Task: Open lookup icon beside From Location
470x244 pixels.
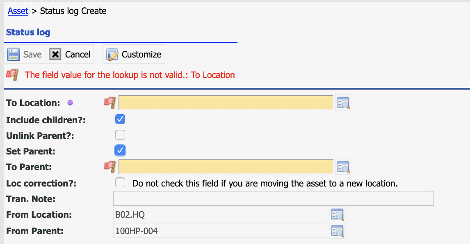Action: [x=337, y=215]
